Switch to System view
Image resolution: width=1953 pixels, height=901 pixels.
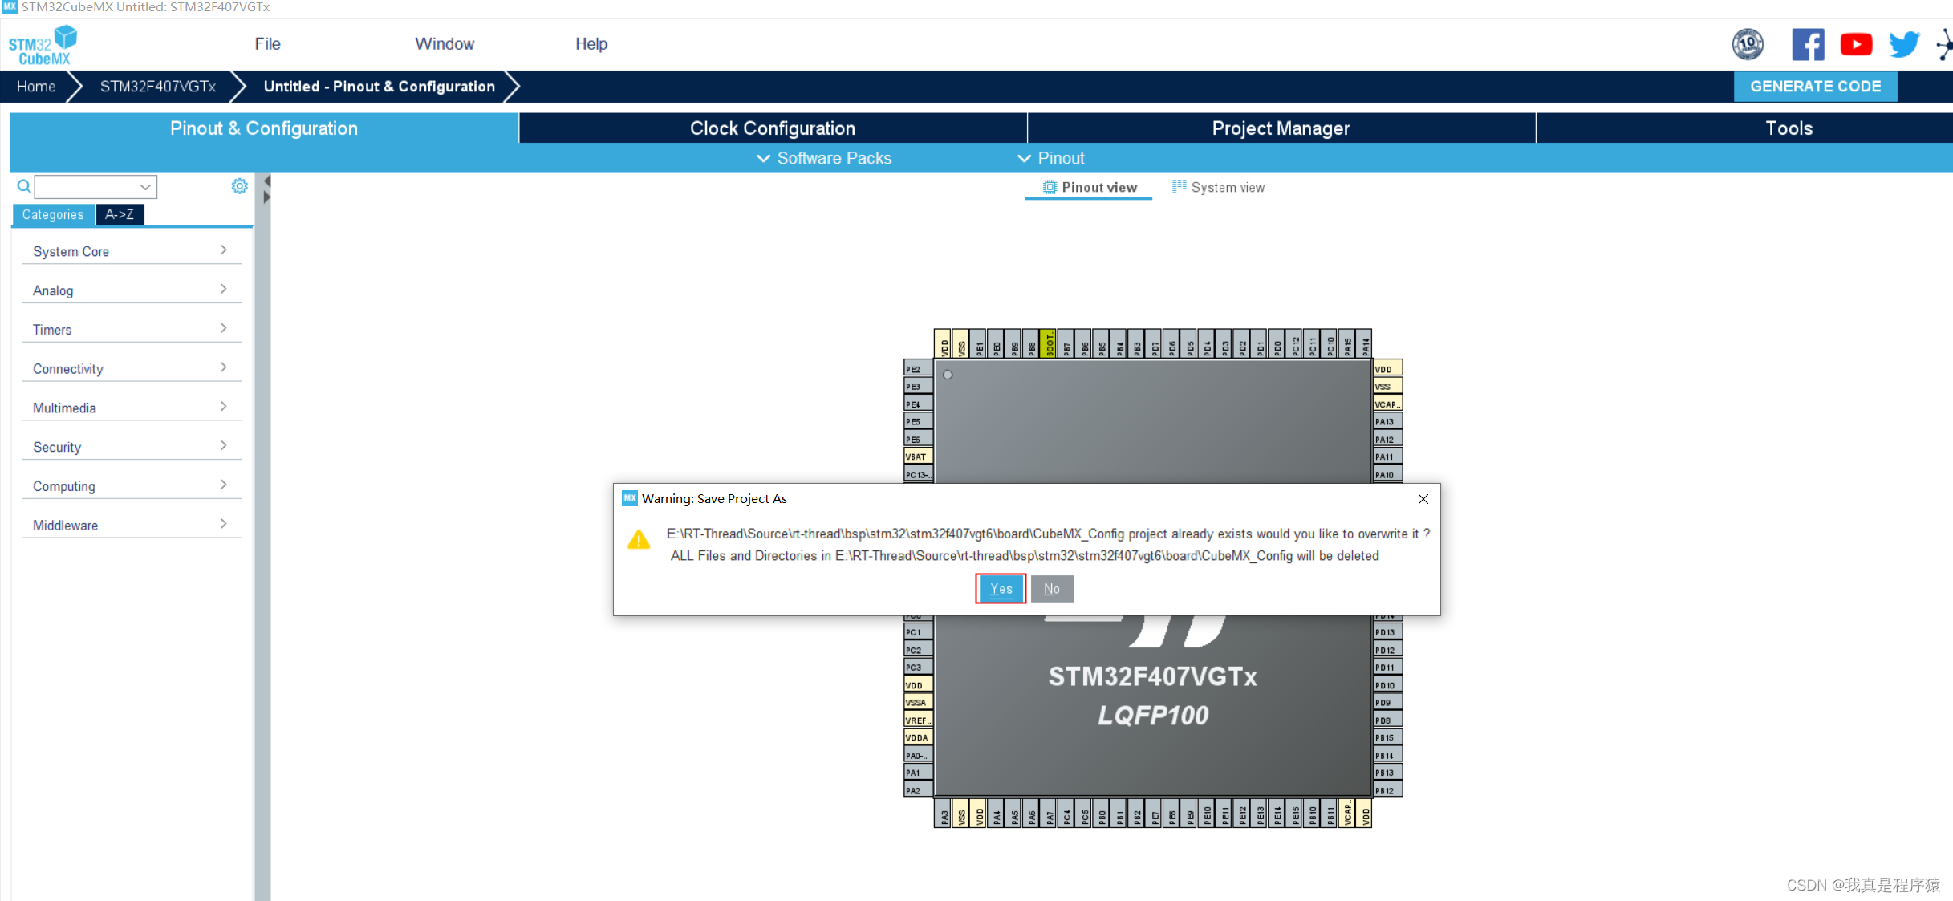pyautogui.click(x=1218, y=187)
